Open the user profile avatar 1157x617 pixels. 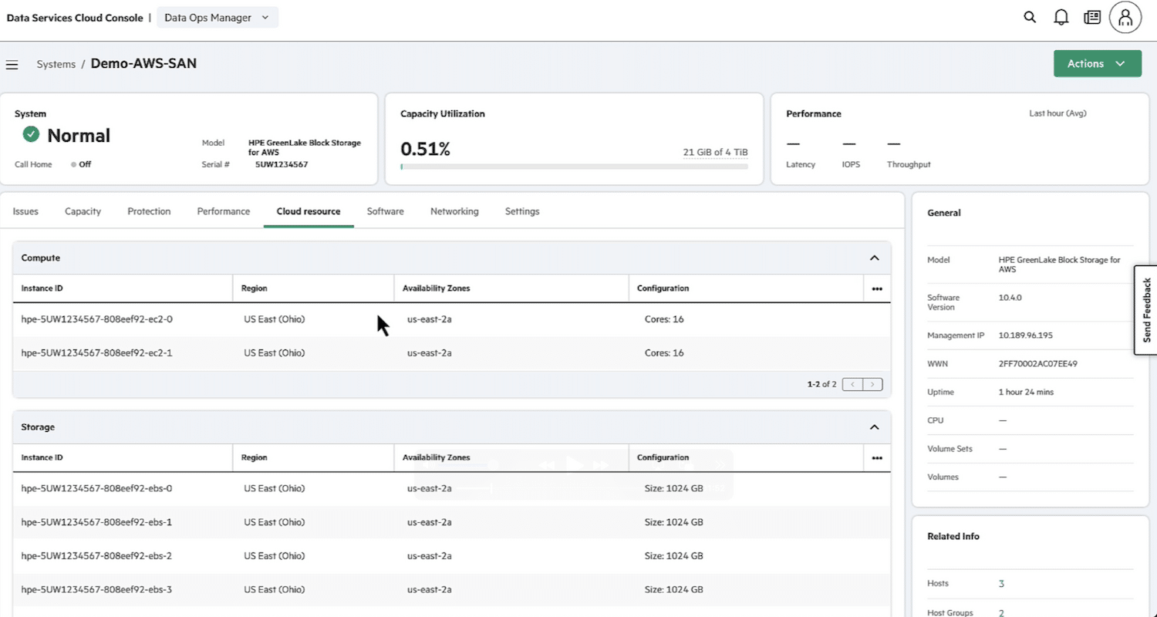click(1125, 17)
